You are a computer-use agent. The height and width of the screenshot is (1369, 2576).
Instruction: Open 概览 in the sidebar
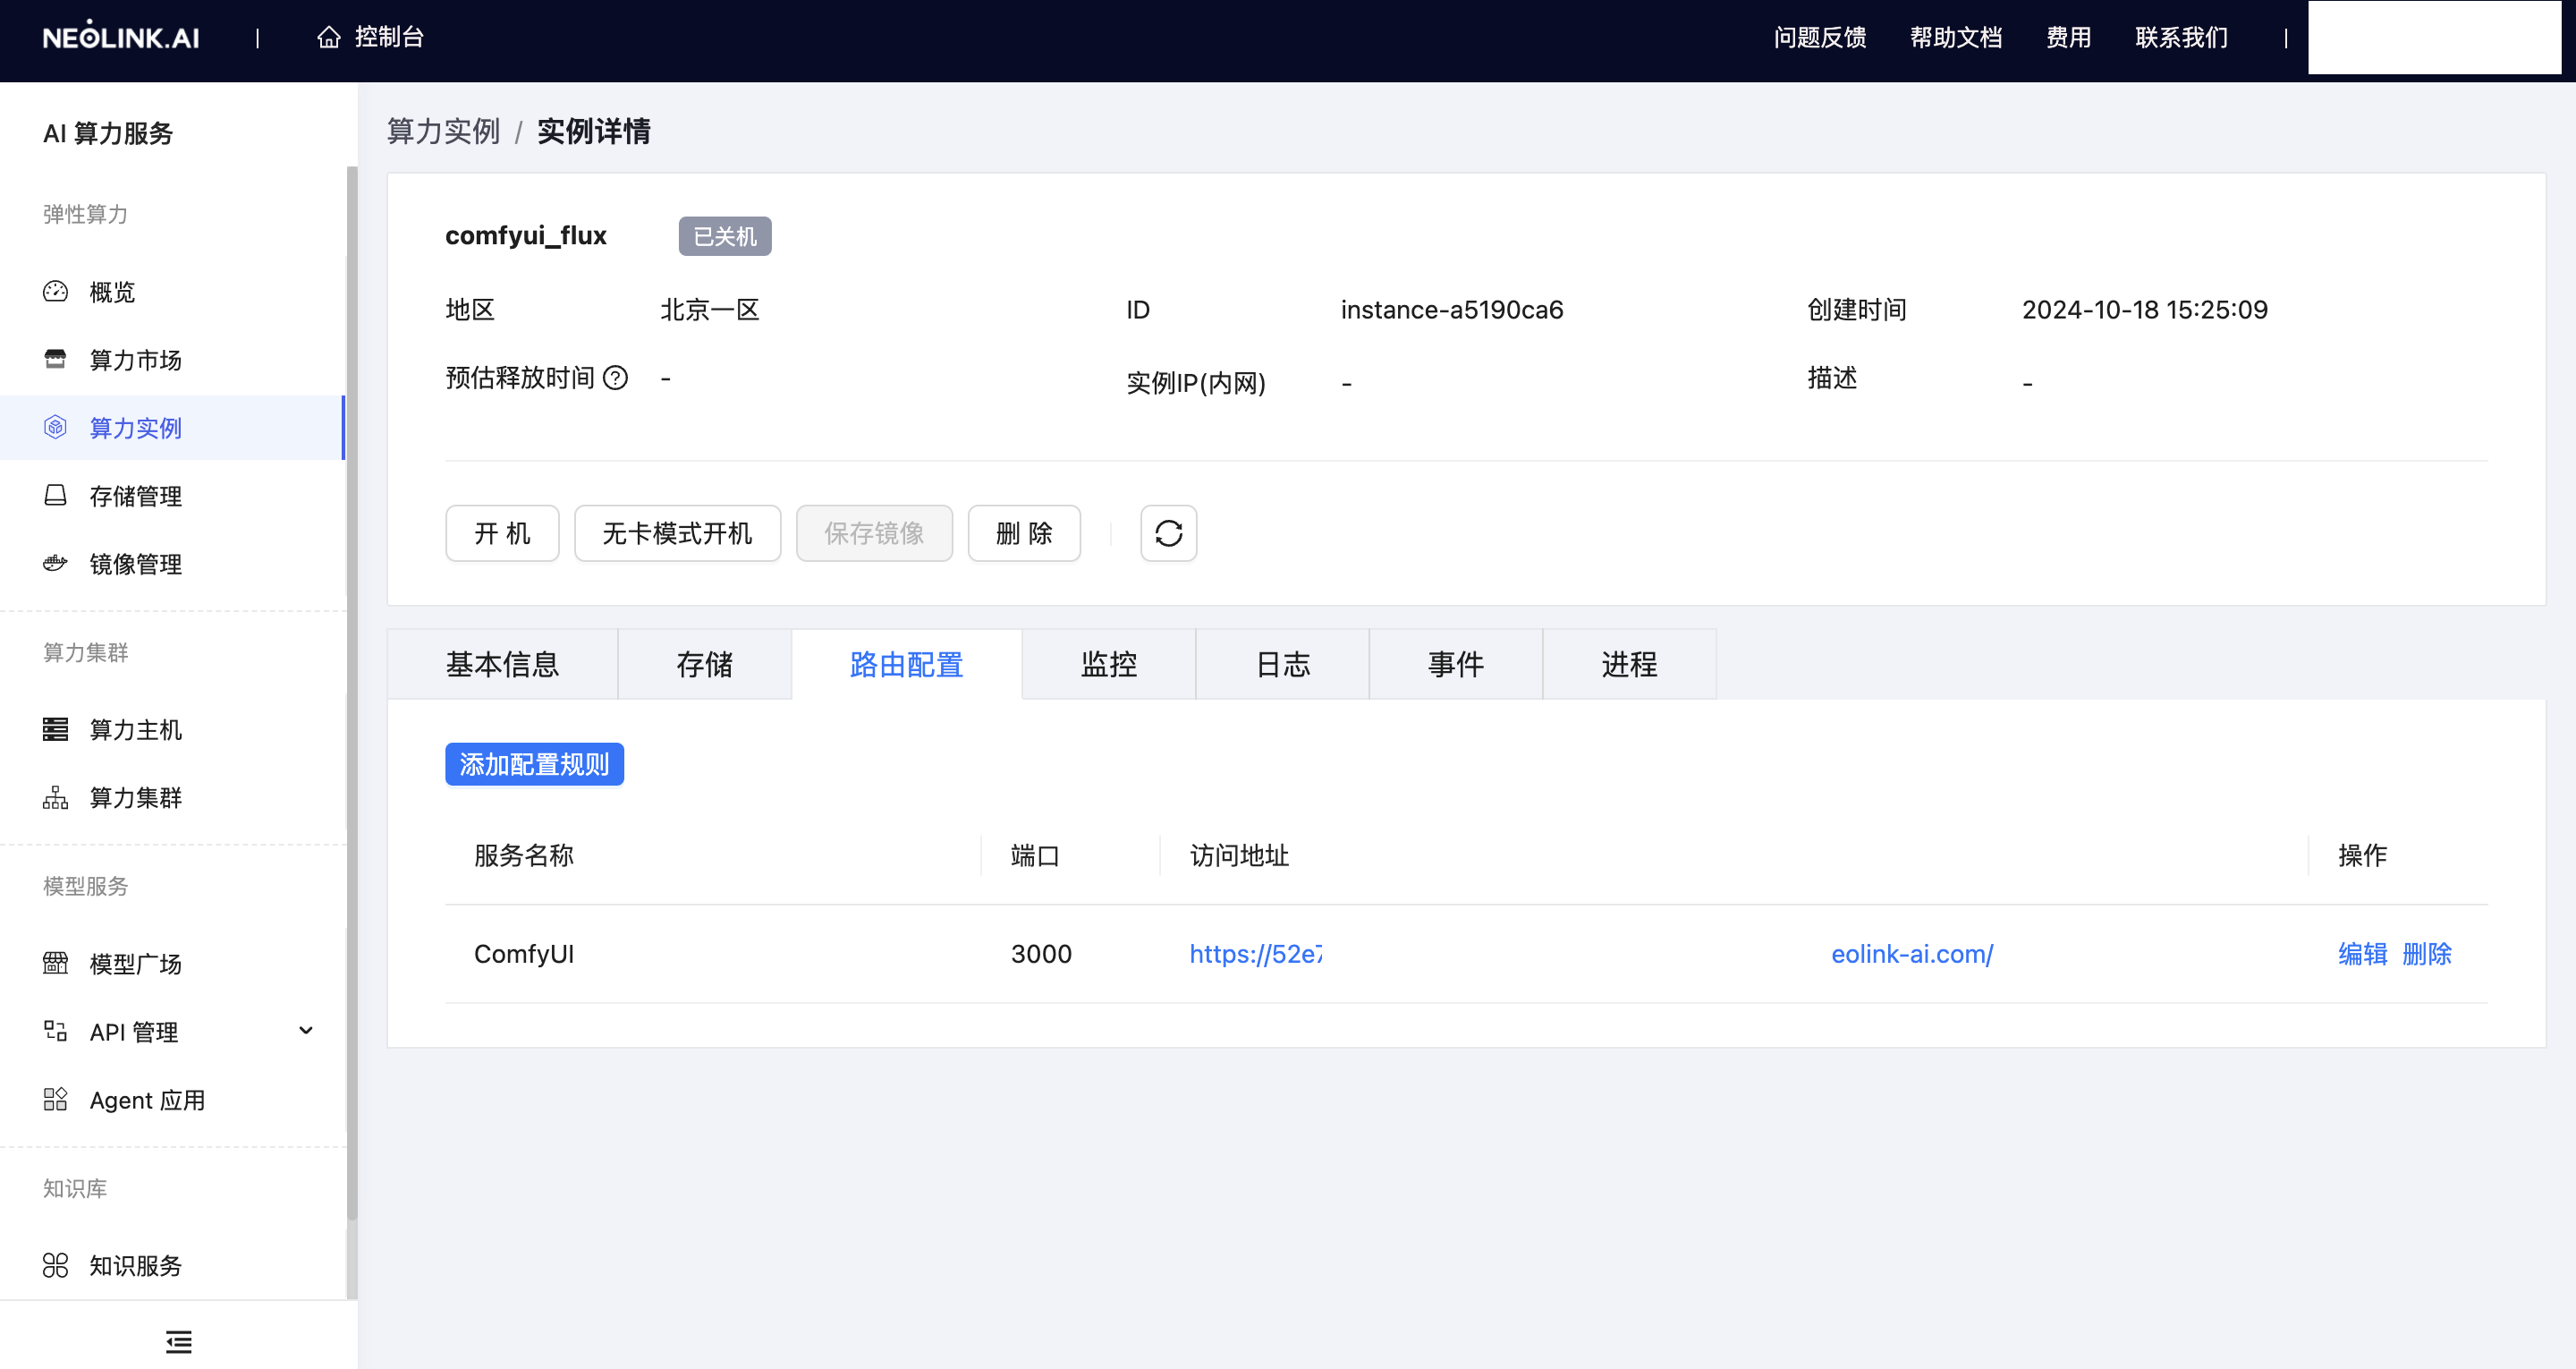tap(173, 291)
